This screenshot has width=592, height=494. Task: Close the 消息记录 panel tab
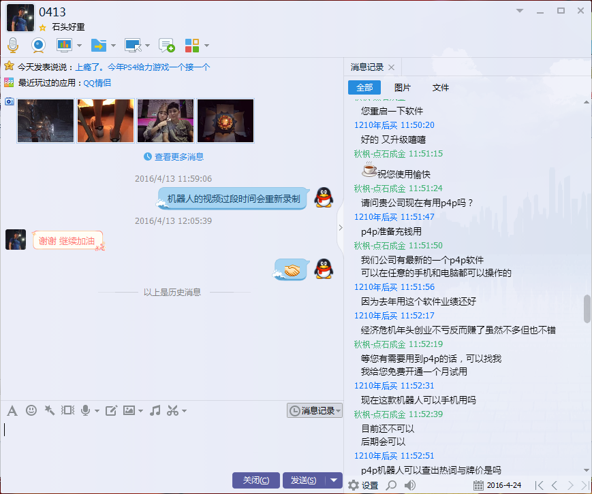(x=392, y=67)
